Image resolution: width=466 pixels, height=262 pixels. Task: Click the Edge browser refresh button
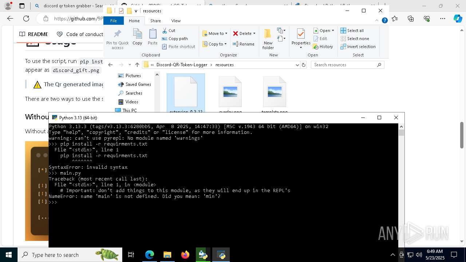(x=26, y=19)
